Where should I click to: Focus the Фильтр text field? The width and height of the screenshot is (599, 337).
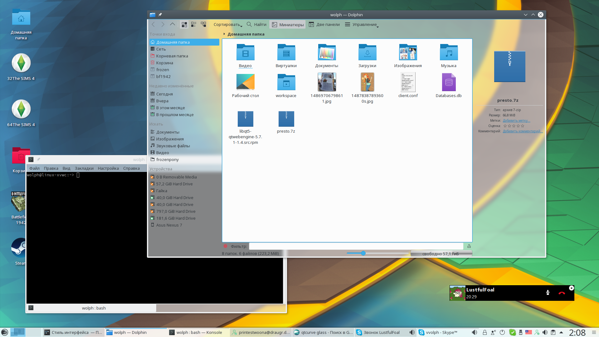pyautogui.click(x=356, y=246)
